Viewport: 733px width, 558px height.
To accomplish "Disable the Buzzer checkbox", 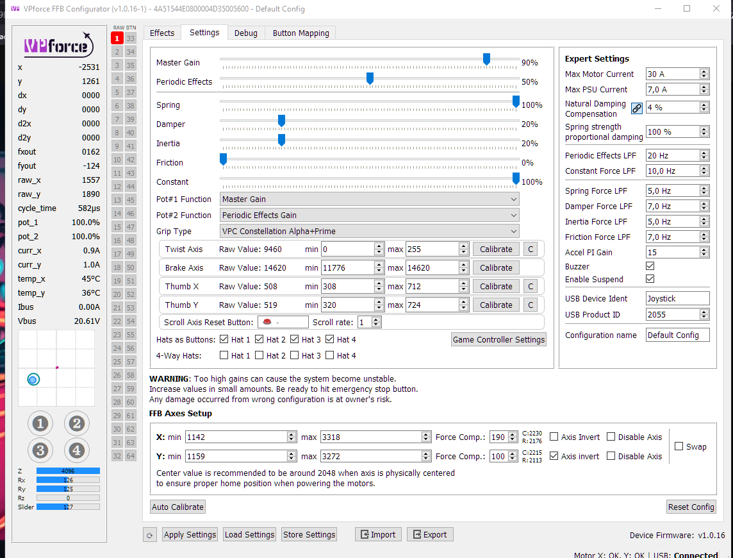I will (x=650, y=266).
